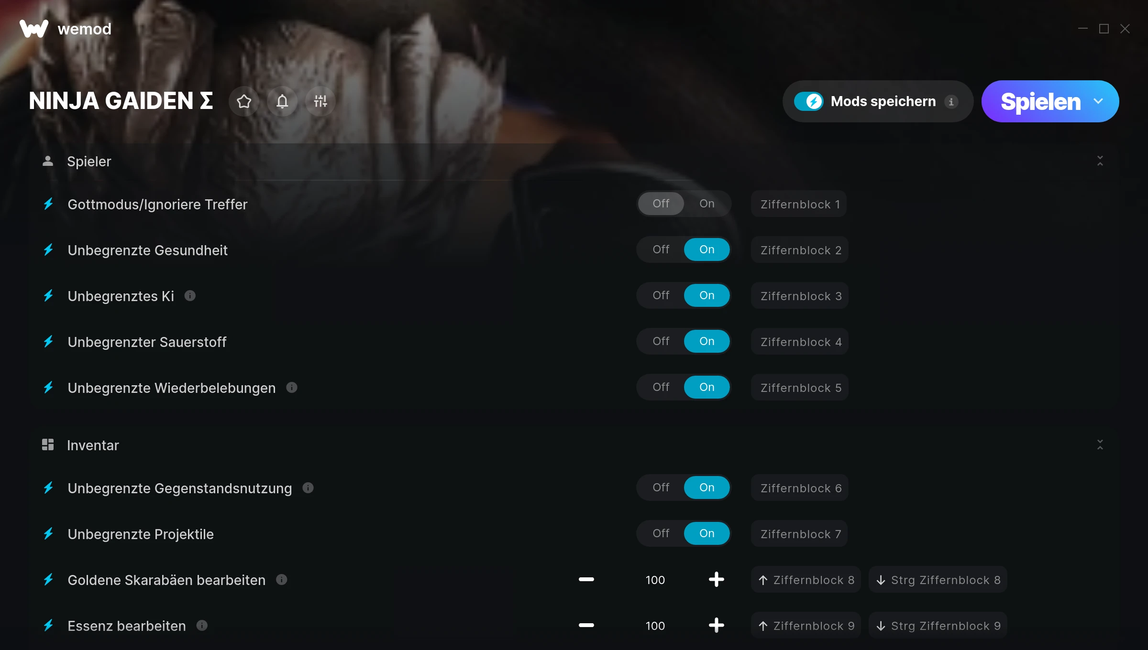Collapse the Spieler section
Screen dimensions: 1148x650
click(x=1100, y=161)
